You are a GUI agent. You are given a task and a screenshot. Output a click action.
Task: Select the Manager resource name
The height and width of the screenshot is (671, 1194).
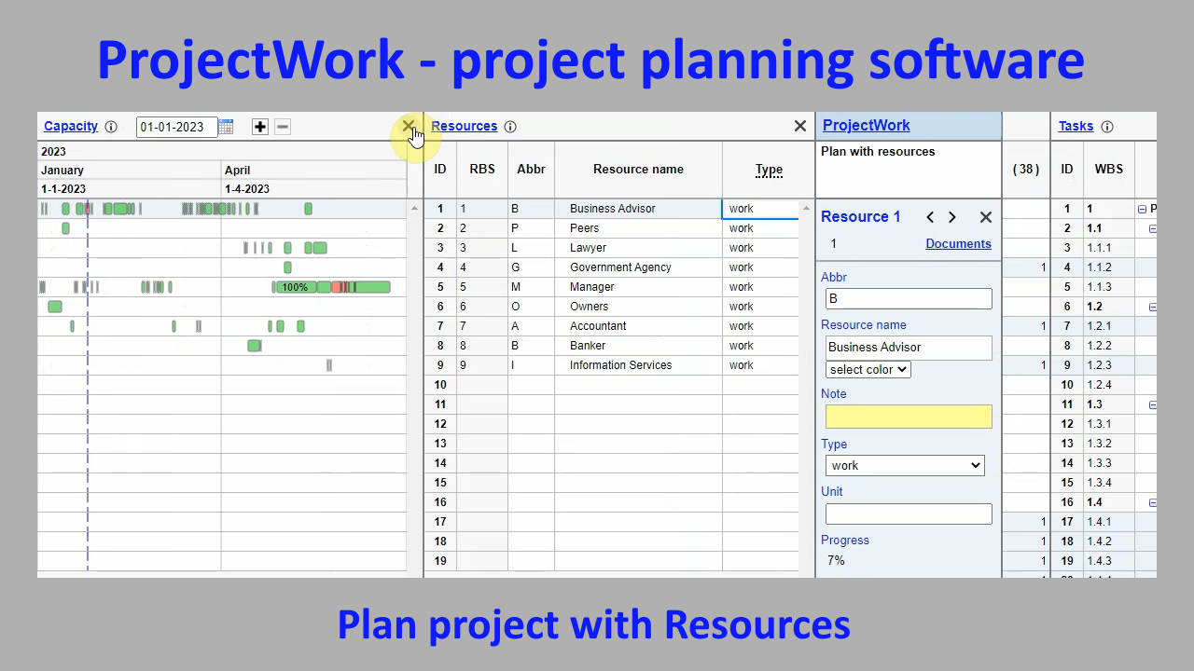591,287
